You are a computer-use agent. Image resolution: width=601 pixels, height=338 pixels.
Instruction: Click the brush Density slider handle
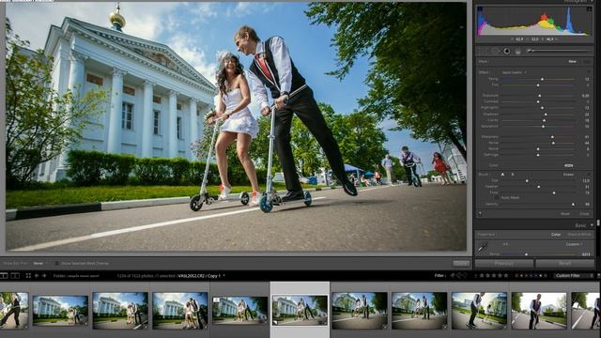click(x=573, y=205)
